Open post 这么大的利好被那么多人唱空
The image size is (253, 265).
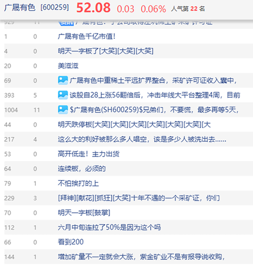(x=142, y=139)
